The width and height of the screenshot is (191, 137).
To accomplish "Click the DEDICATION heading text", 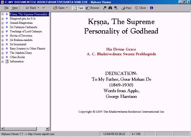I will point(121,73).
